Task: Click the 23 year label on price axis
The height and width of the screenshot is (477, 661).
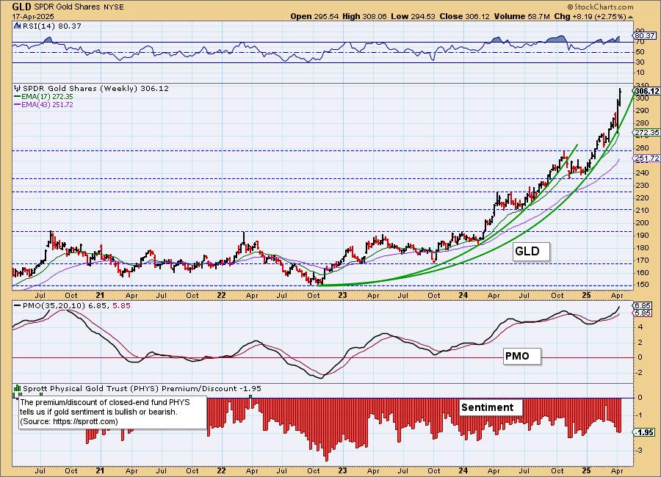Action: point(342,296)
